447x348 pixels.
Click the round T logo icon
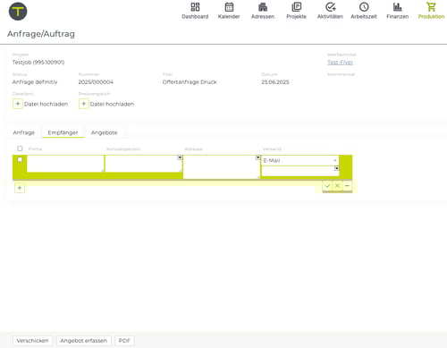[x=18, y=12]
